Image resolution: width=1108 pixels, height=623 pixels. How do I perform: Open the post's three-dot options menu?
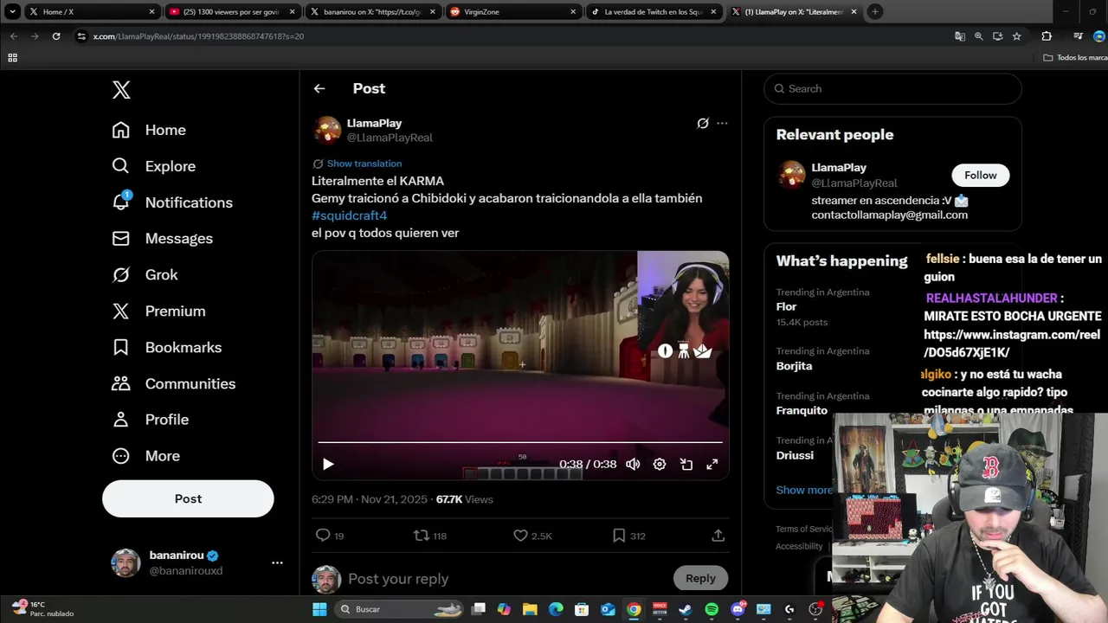click(722, 123)
